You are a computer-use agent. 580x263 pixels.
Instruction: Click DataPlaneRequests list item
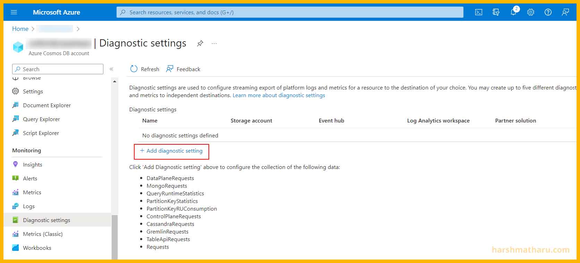tap(170, 178)
